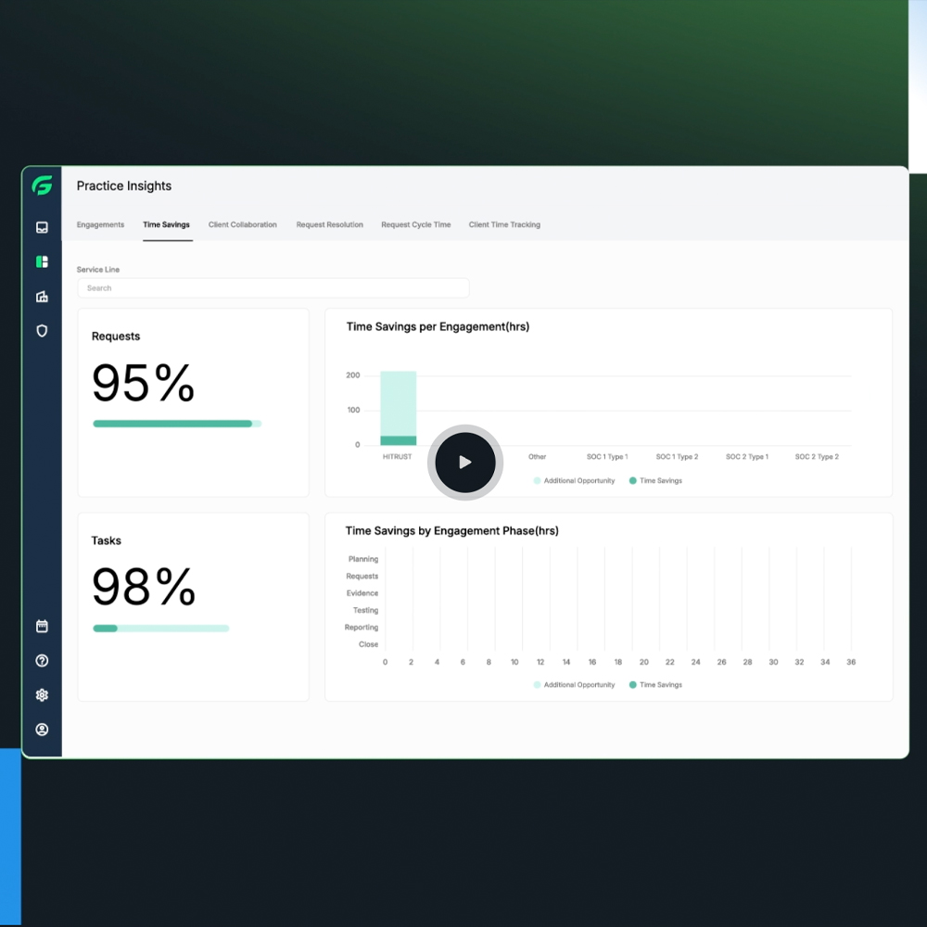Open the Request Cycle Time tab
Image resolution: width=927 pixels, height=927 pixels.
click(416, 224)
